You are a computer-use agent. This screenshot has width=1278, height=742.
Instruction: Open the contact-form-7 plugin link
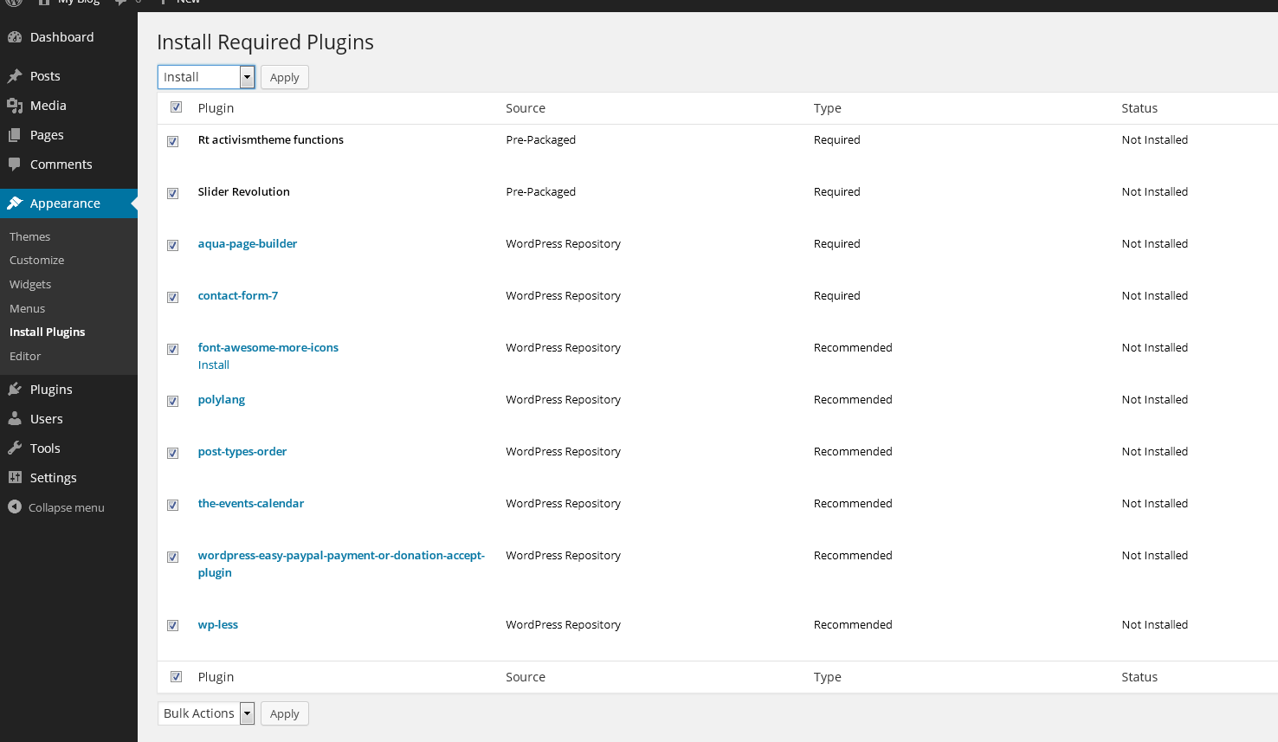pyautogui.click(x=238, y=295)
